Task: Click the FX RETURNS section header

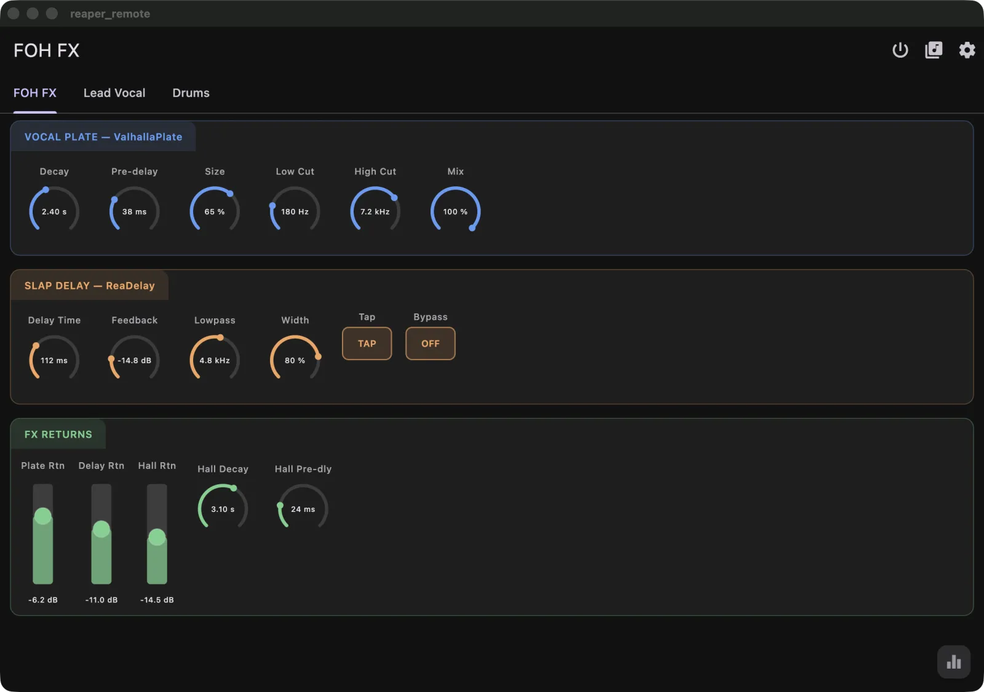Action: pos(58,434)
